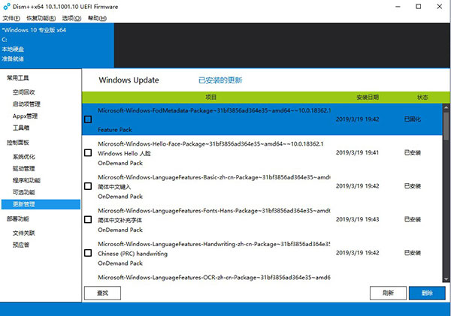Open 系统优化 in the sidebar

click(x=23, y=157)
